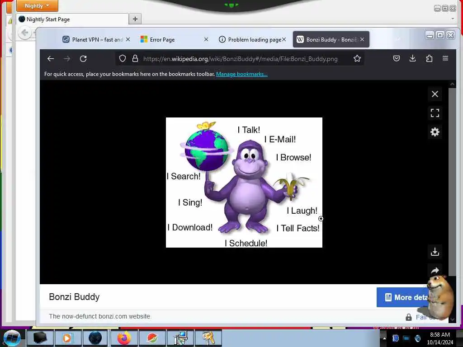Close the Problem loading page tab
Viewport: 463px width, 347px height.
click(x=284, y=39)
